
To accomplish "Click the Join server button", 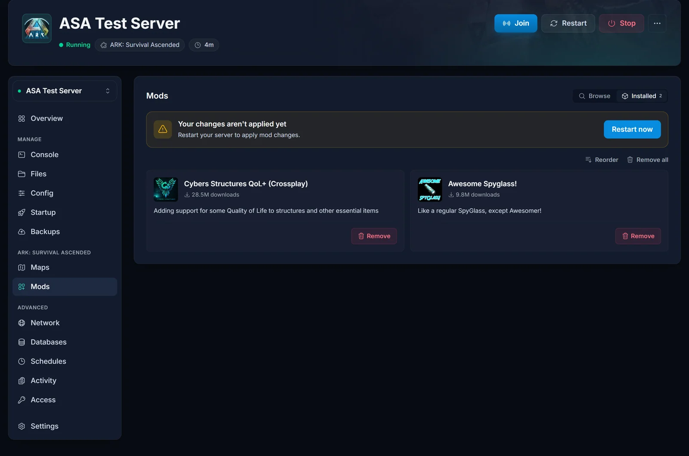I will point(515,23).
